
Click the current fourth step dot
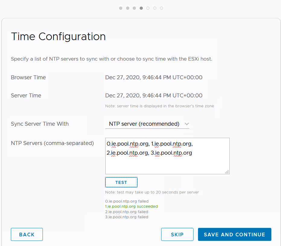(x=141, y=8)
